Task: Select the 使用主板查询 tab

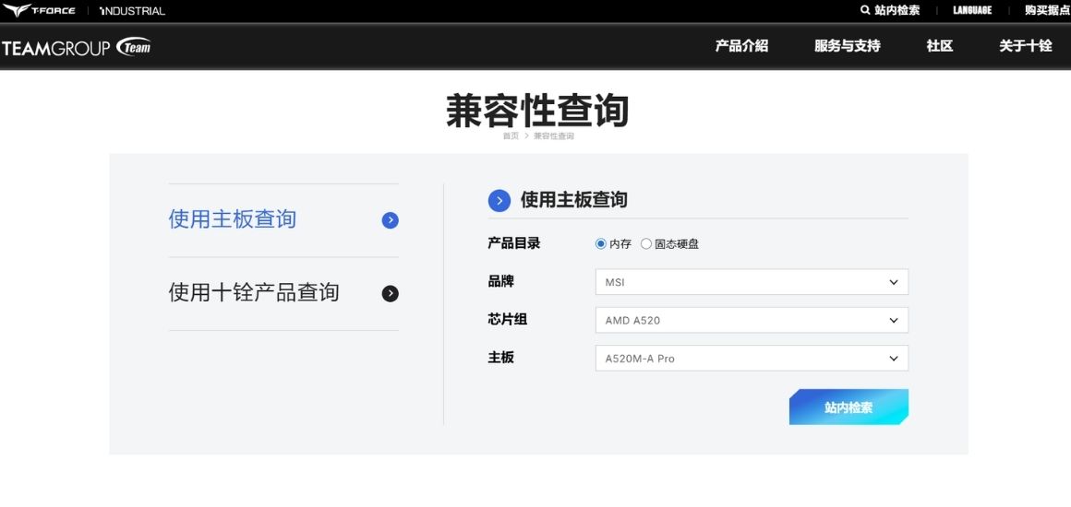Action: [233, 219]
